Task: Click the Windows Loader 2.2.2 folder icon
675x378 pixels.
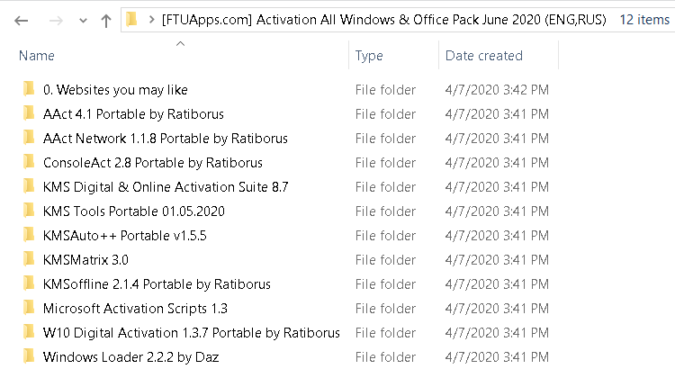Action: coord(28,357)
